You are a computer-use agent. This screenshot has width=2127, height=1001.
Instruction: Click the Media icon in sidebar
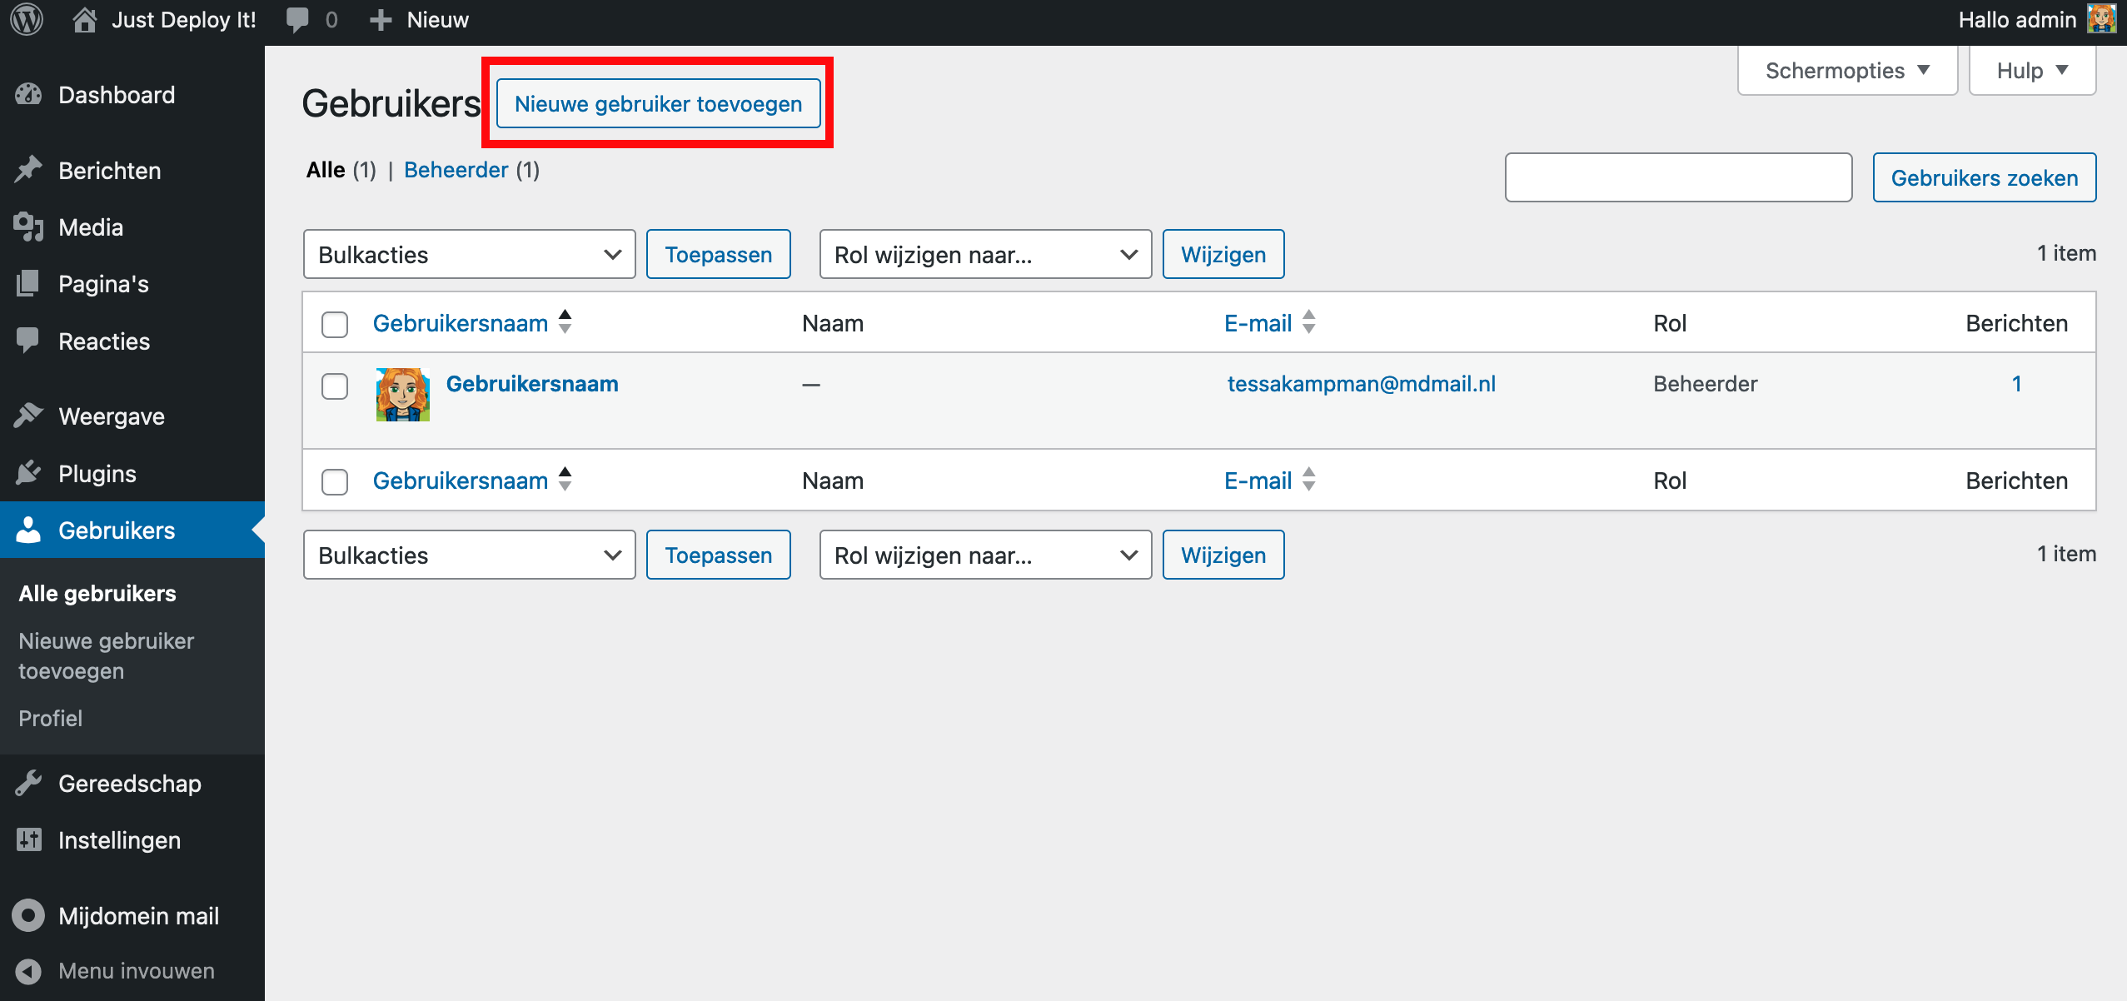28,227
